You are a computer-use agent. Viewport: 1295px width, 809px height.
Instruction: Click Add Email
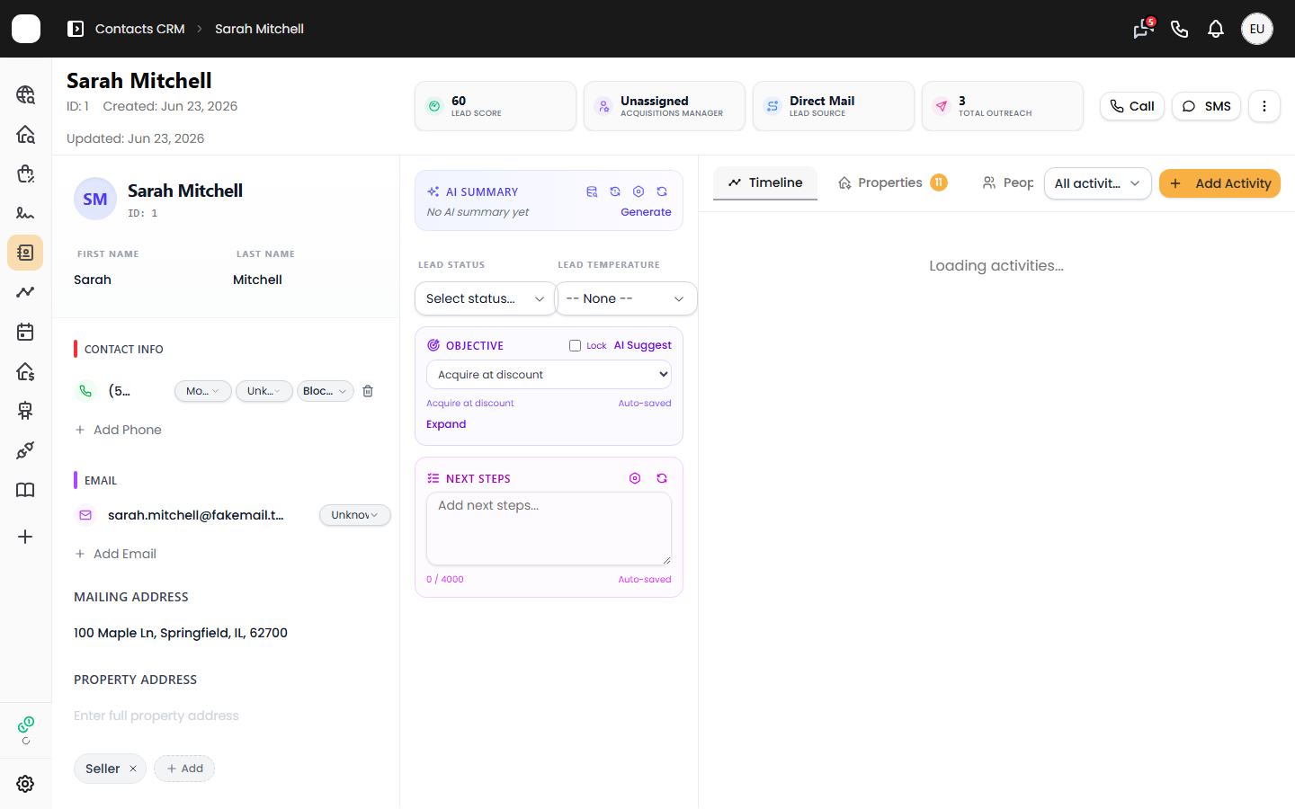pos(115,554)
